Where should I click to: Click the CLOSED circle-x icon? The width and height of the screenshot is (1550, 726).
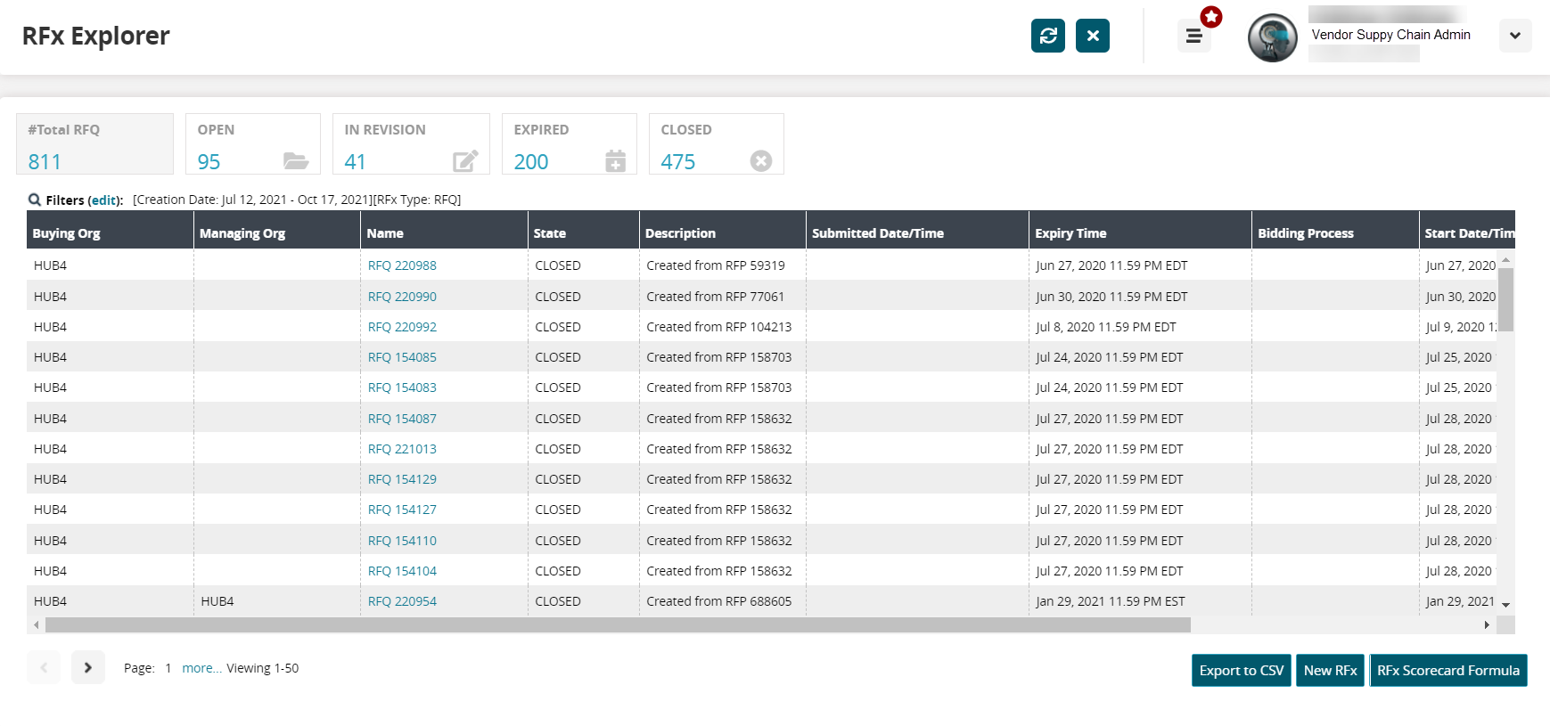tap(760, 161)
